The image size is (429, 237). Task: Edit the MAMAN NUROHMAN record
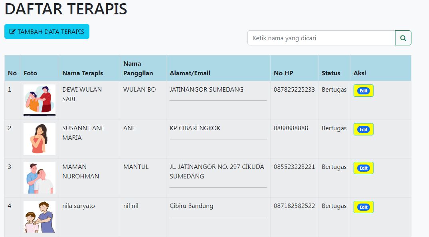pos(363,168)
